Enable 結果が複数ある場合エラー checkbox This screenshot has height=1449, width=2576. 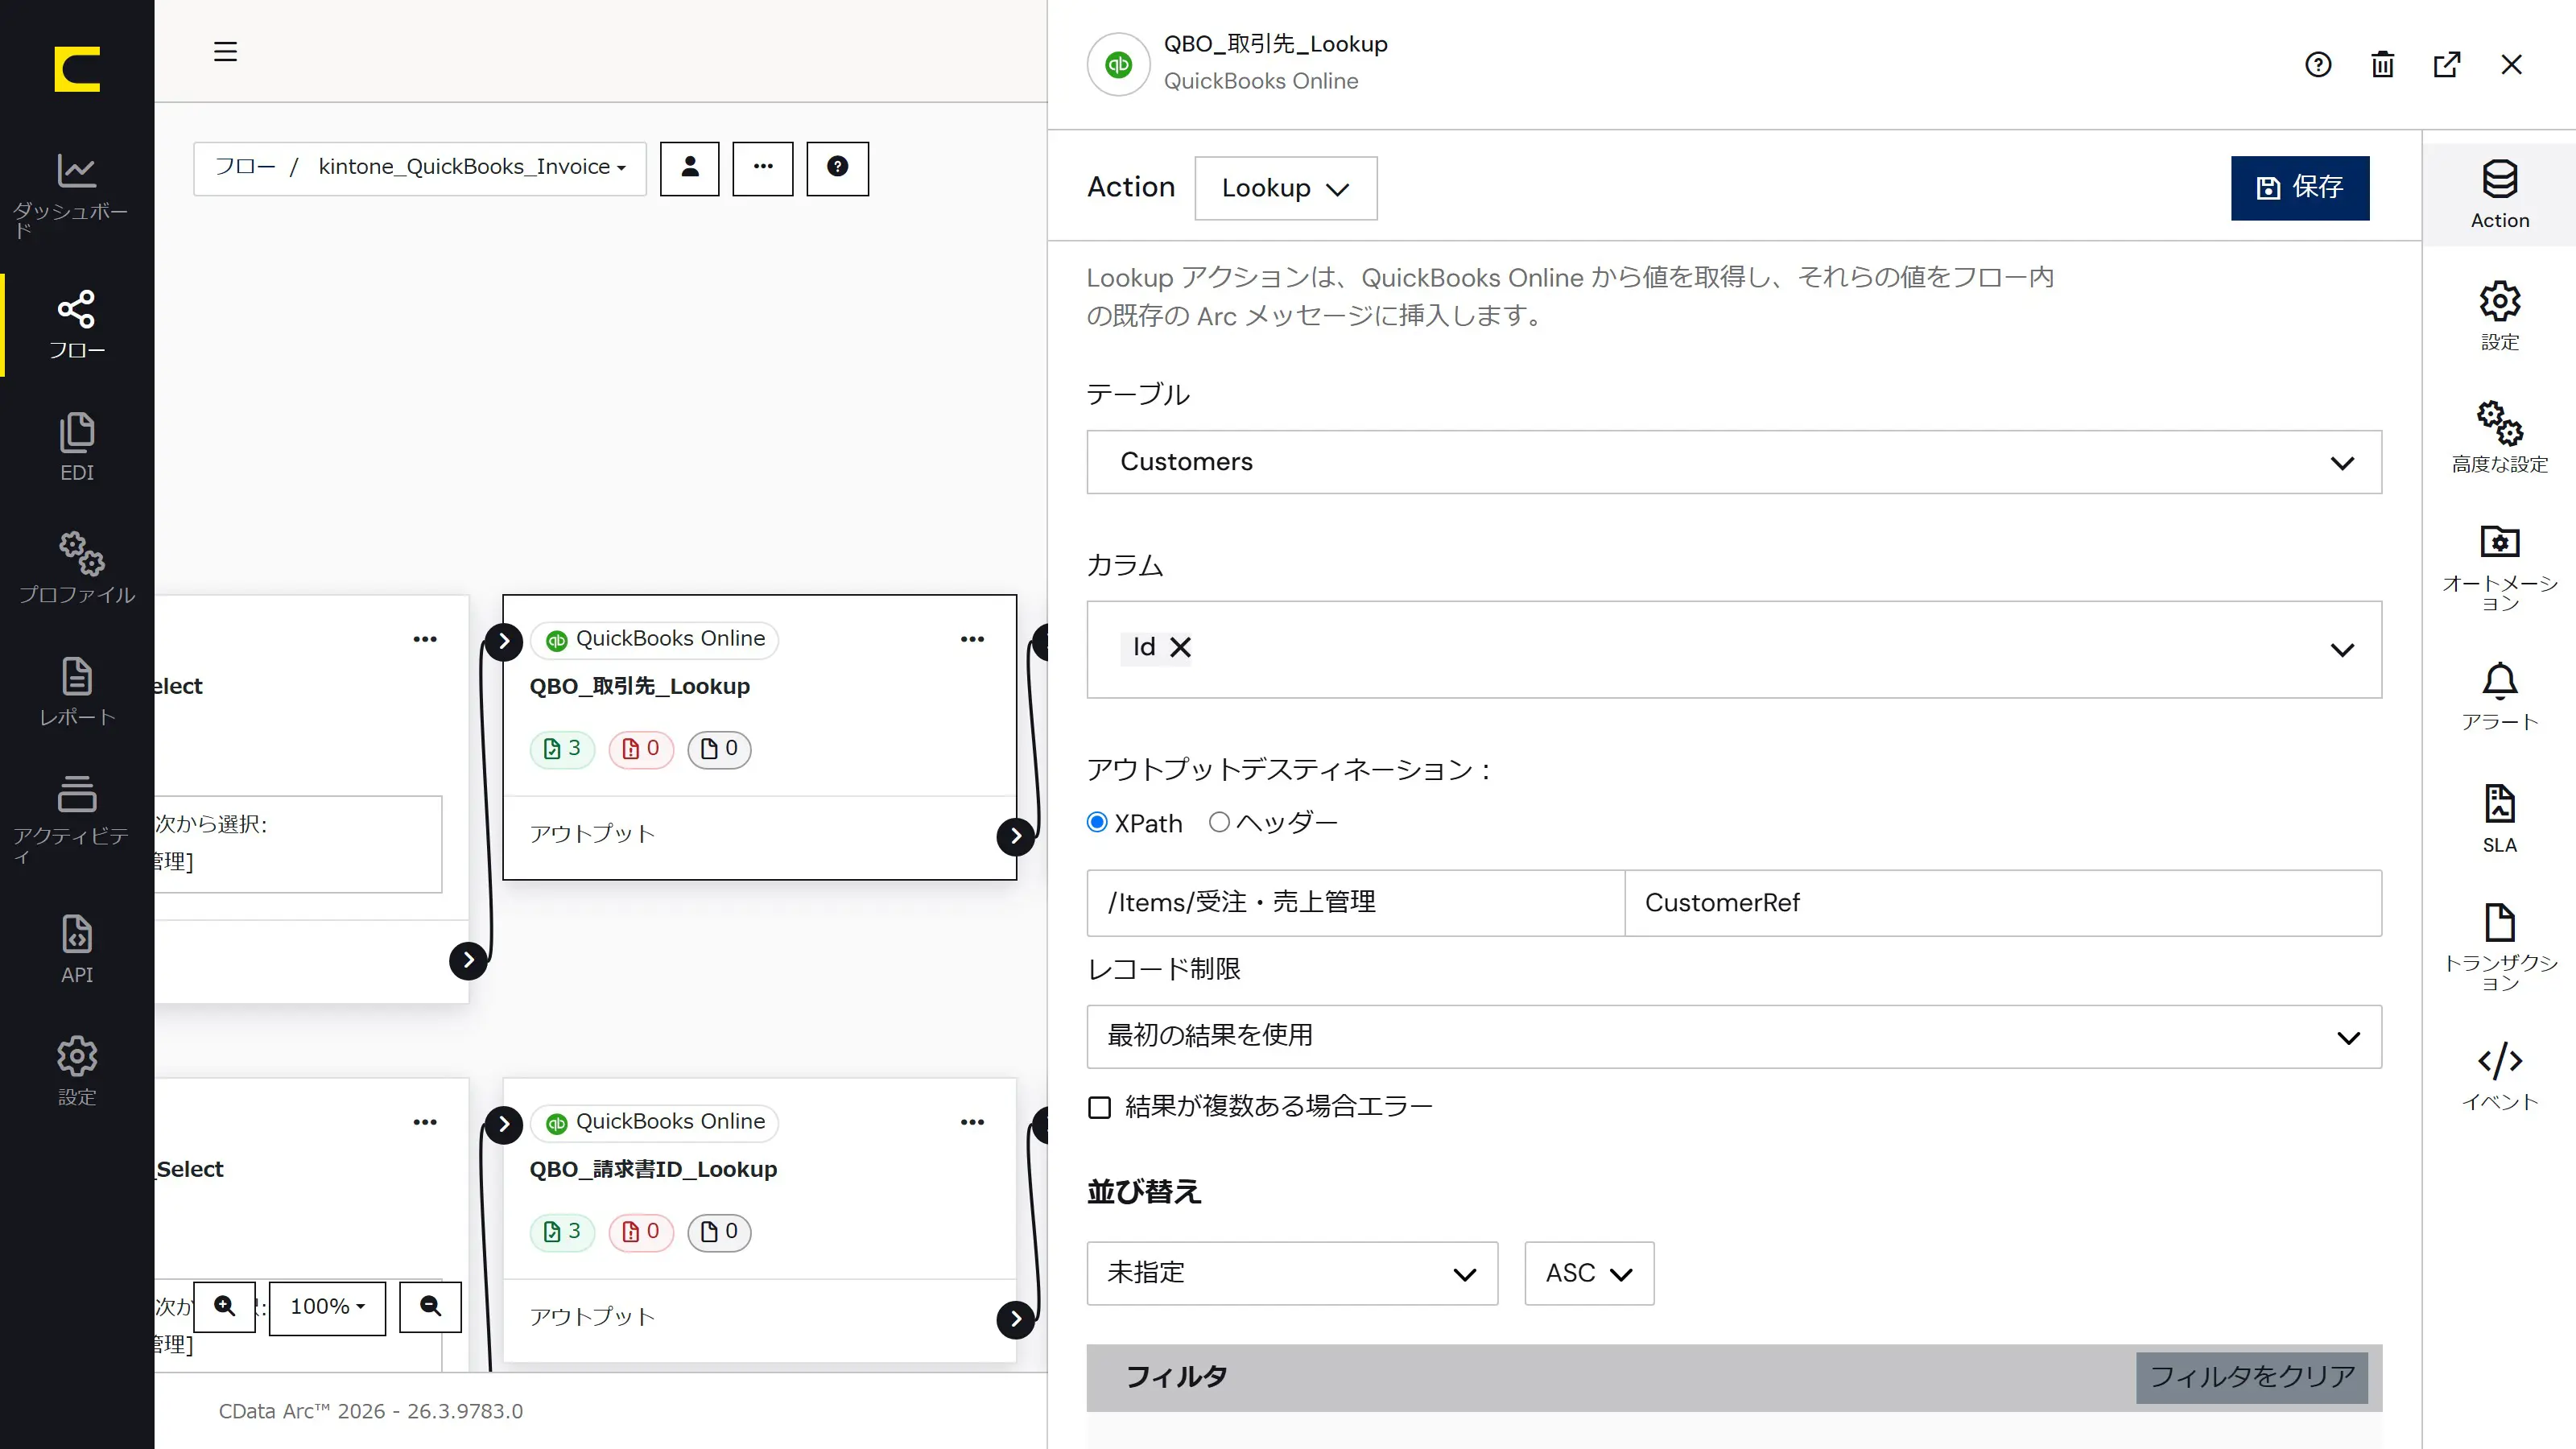[1100, 1107]
